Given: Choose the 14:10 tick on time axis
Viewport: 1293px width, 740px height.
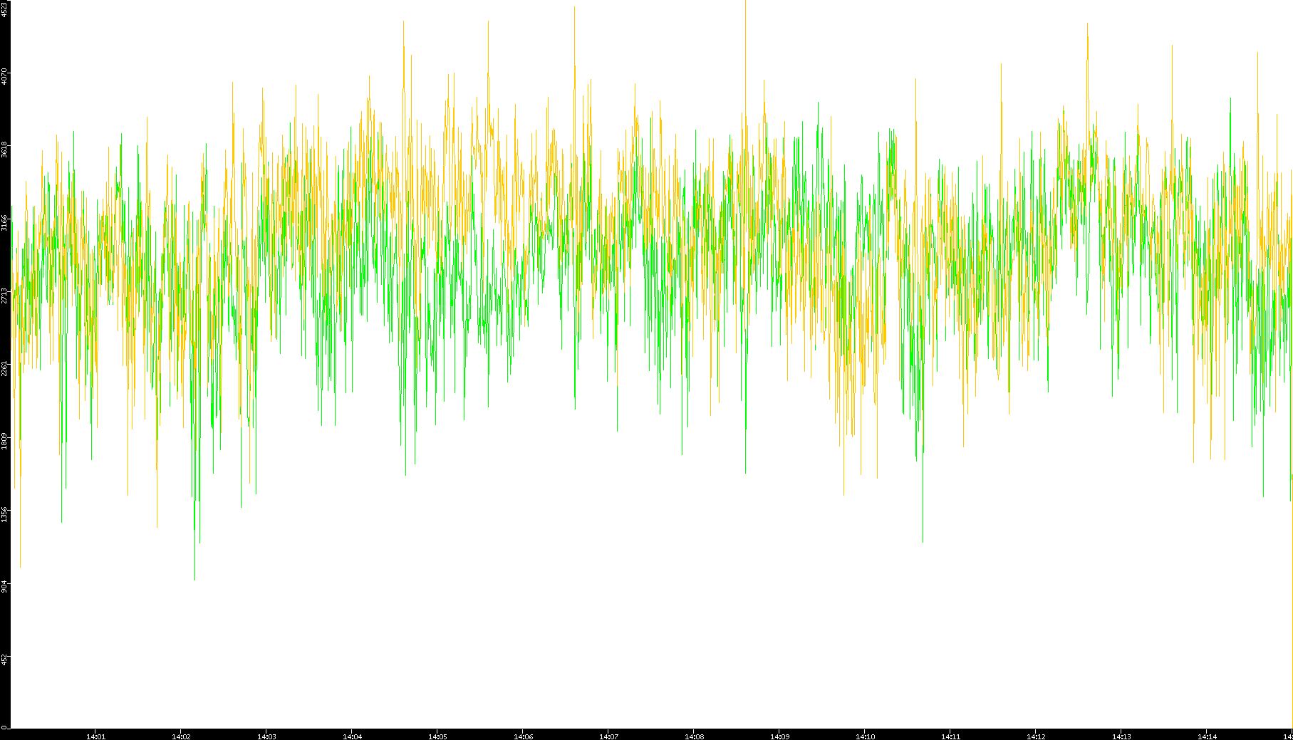Looking at the screenshot, I should pyautogui.click(x=865, y=736).
